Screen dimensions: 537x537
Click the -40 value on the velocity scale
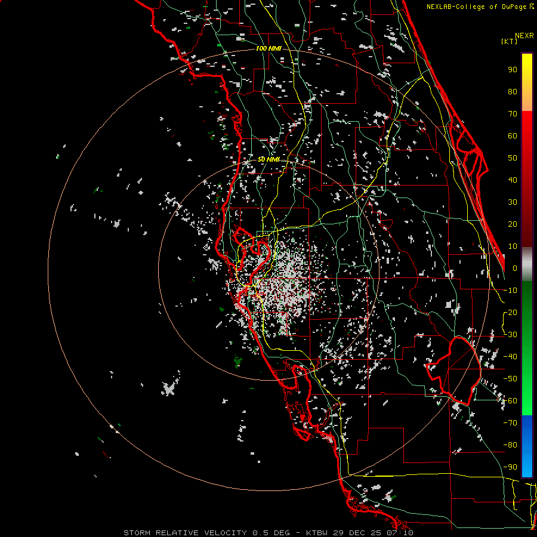tap(510, 357)
